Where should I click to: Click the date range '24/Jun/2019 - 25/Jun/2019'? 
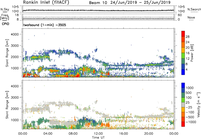tap(140, 3)
